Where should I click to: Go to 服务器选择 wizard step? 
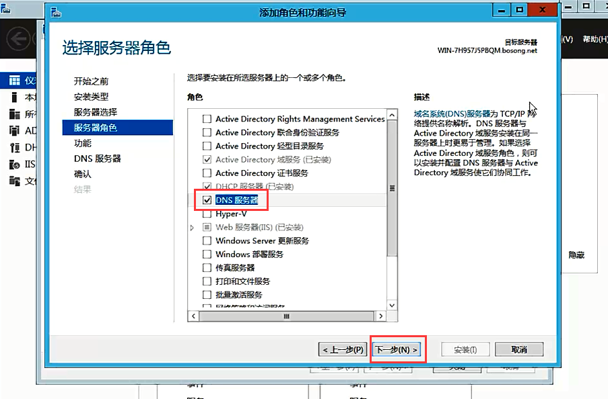[x=96, y=112]
